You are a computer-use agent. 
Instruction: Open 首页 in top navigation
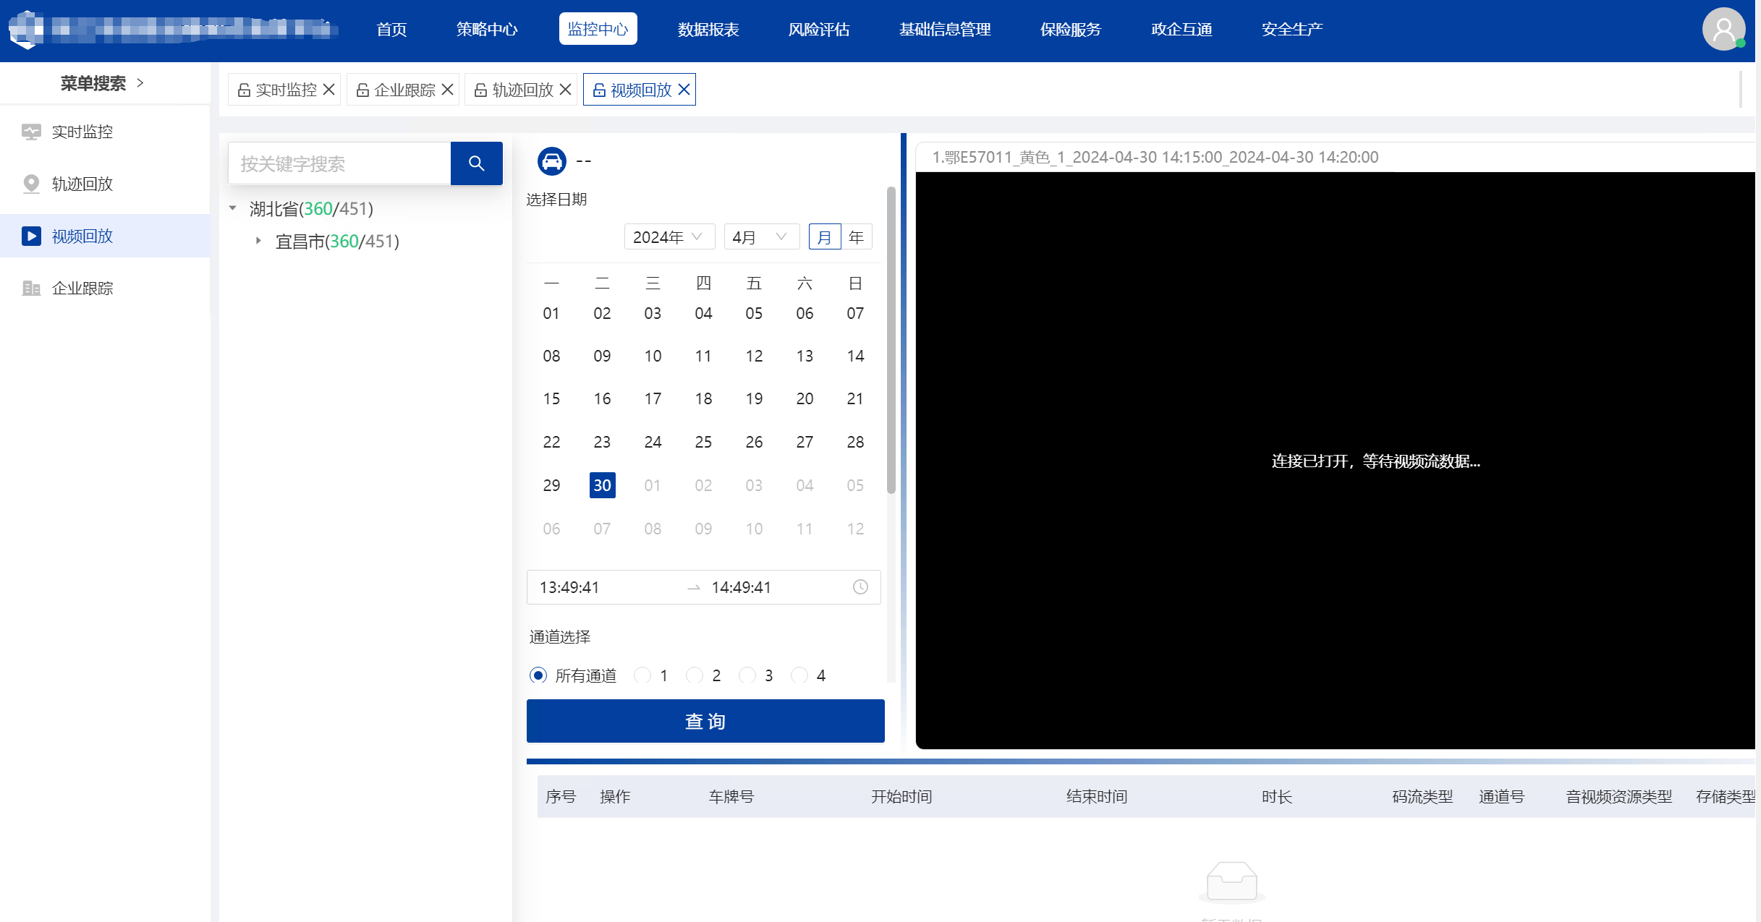click(x=391, y=30)
